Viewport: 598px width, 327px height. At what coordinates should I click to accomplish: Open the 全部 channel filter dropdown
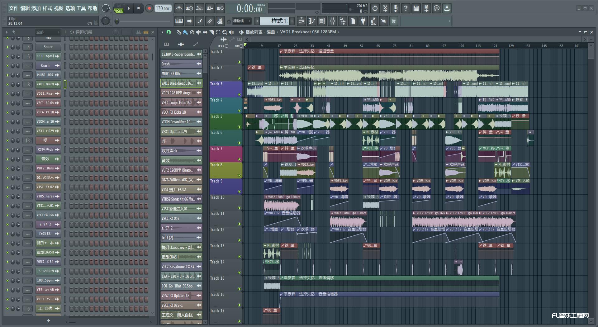click(48, 32)
